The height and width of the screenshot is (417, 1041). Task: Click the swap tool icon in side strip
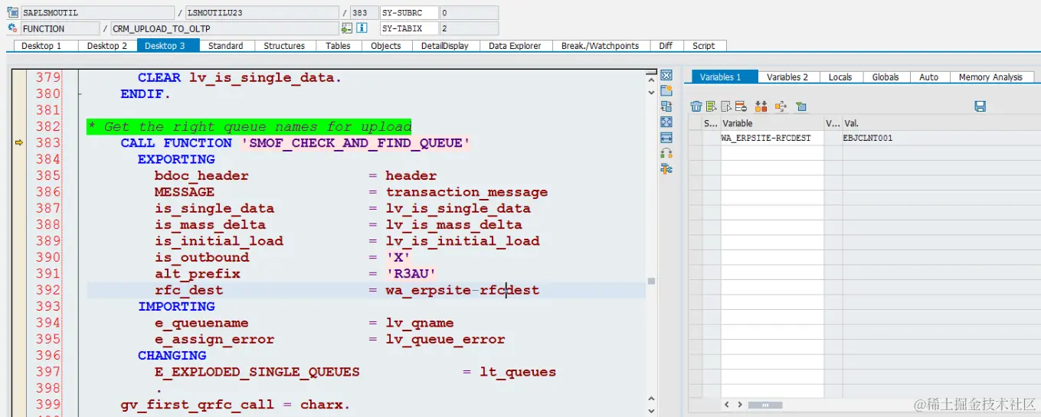point(666,153)
